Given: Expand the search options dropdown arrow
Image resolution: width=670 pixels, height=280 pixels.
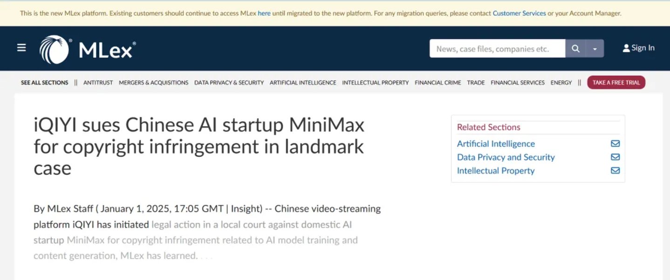Looking at the screenshot, I should tap(595, 48).
